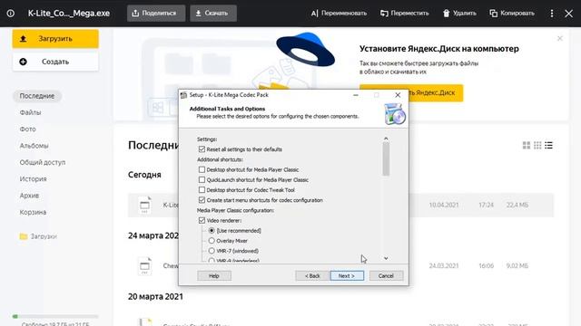
Task: Click scroll up arrow in setup options
Action: (x=386, y=139)
